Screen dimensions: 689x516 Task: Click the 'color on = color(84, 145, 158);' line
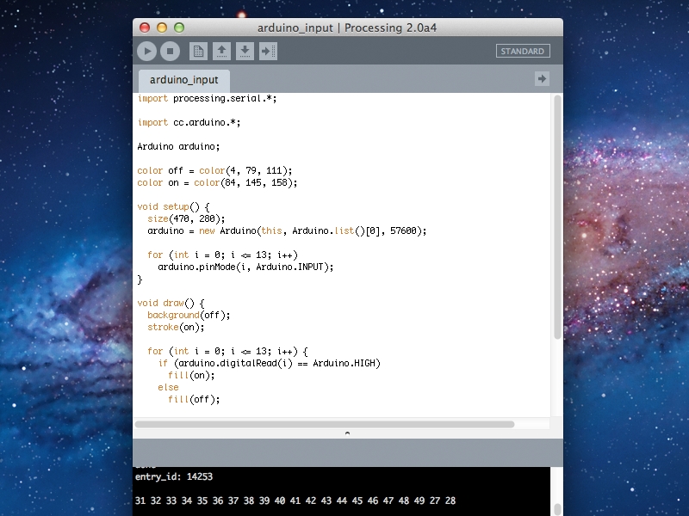click(x=217, y=182)
